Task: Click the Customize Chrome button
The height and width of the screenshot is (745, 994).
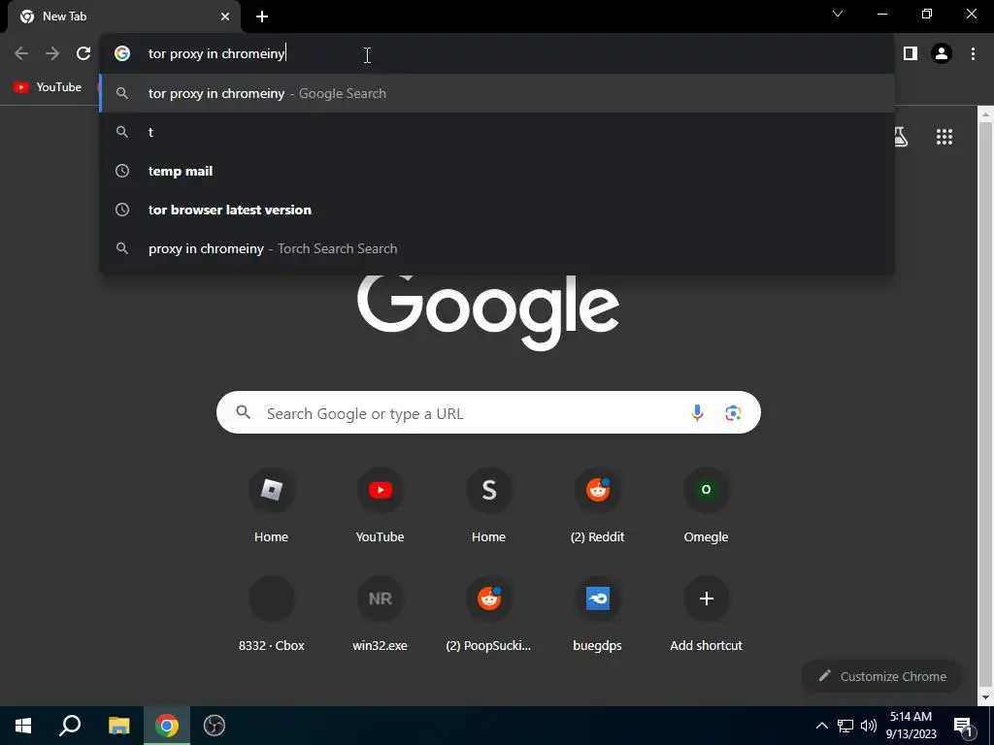Action: pyautogui.click(x=882, y=676)
